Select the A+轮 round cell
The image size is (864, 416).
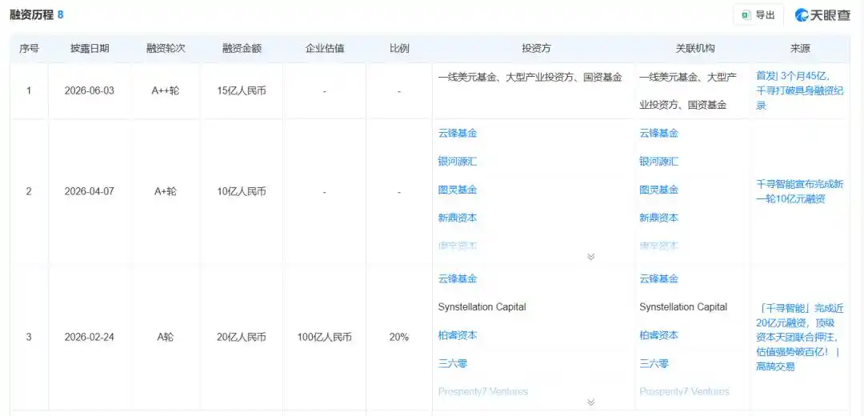tap(166, 192)
